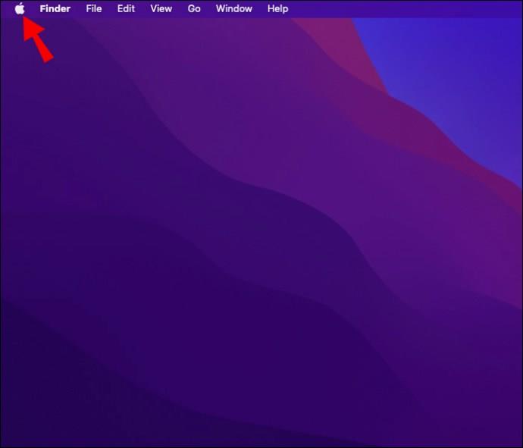Open the Edit menu
The height and width of the screenshot is (448, 523).
[126, 8]
